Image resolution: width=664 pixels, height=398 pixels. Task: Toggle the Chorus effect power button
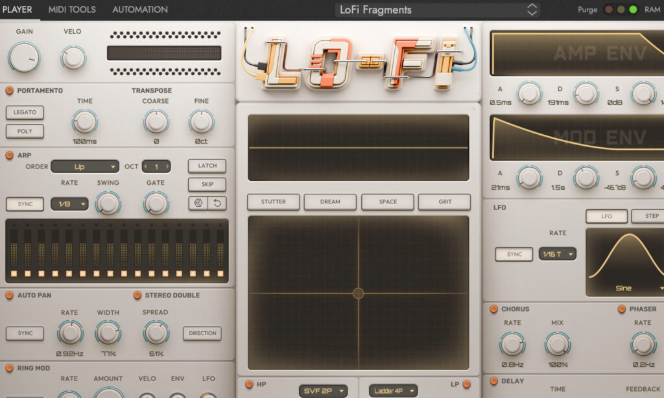[x=494, y=309]
